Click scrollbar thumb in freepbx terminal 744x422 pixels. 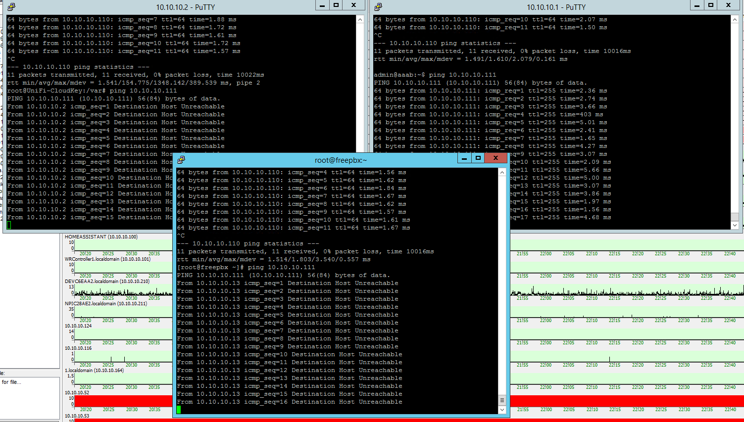(502, 400)
